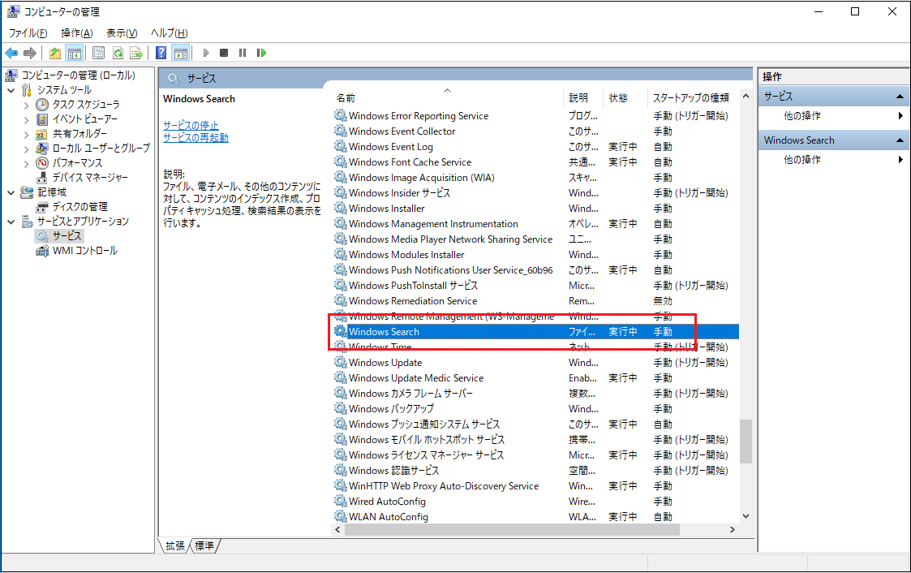This screenshot has height=573, width=911.
Task: Select the Windows Installer row
Action: point(535,209)
